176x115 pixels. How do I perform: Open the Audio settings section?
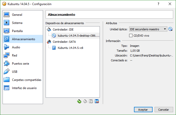click(16, 47)
